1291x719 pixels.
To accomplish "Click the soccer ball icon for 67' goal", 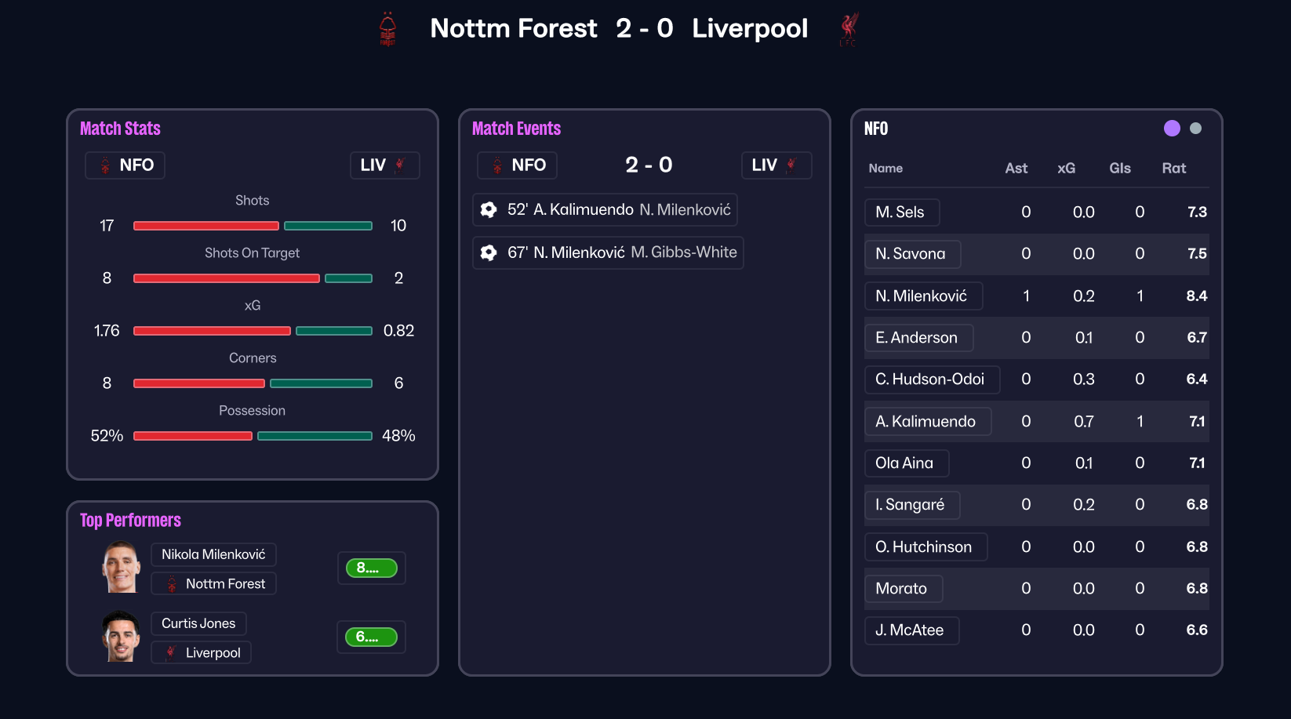I will (489, 252).
